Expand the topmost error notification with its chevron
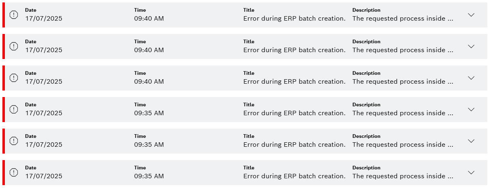This screenshot has height=190, width=491. pyautogui.click(x=471, y=15)
